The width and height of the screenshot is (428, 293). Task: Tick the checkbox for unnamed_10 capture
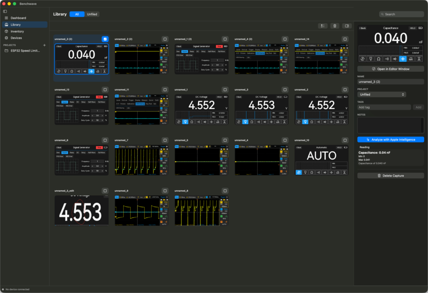pyautogui.click(x=345, y=140)
